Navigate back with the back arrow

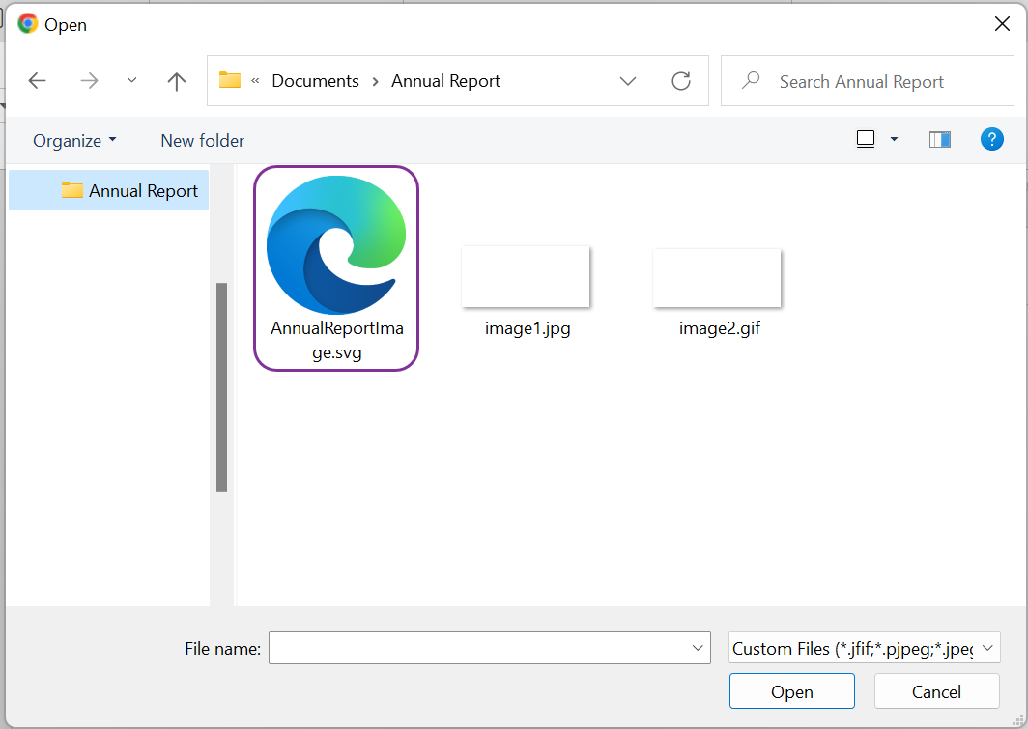(37, 80)
